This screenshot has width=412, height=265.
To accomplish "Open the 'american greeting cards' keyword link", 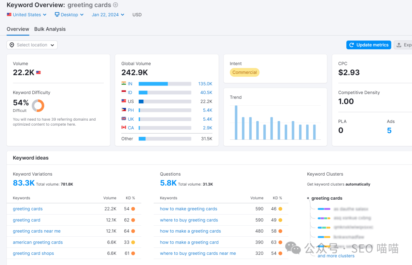I will point(38,242).
